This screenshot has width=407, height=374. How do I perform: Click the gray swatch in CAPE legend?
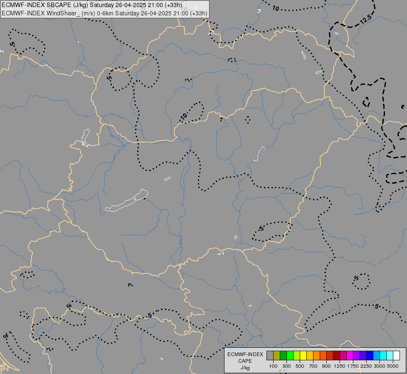coord(270,356)
